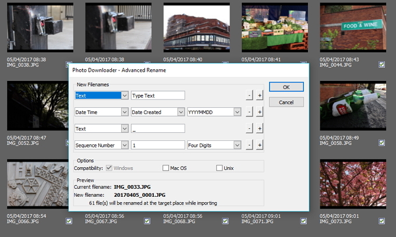The height and width of the screenshot is (237, 396).
Task: Open the Sequence Number type dropdown
Action: (125, 145)
